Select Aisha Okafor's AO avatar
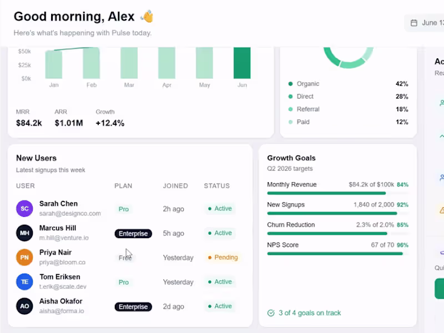Image resolution: width=444 pixels, height=333 pixels. tap(24, 306)
